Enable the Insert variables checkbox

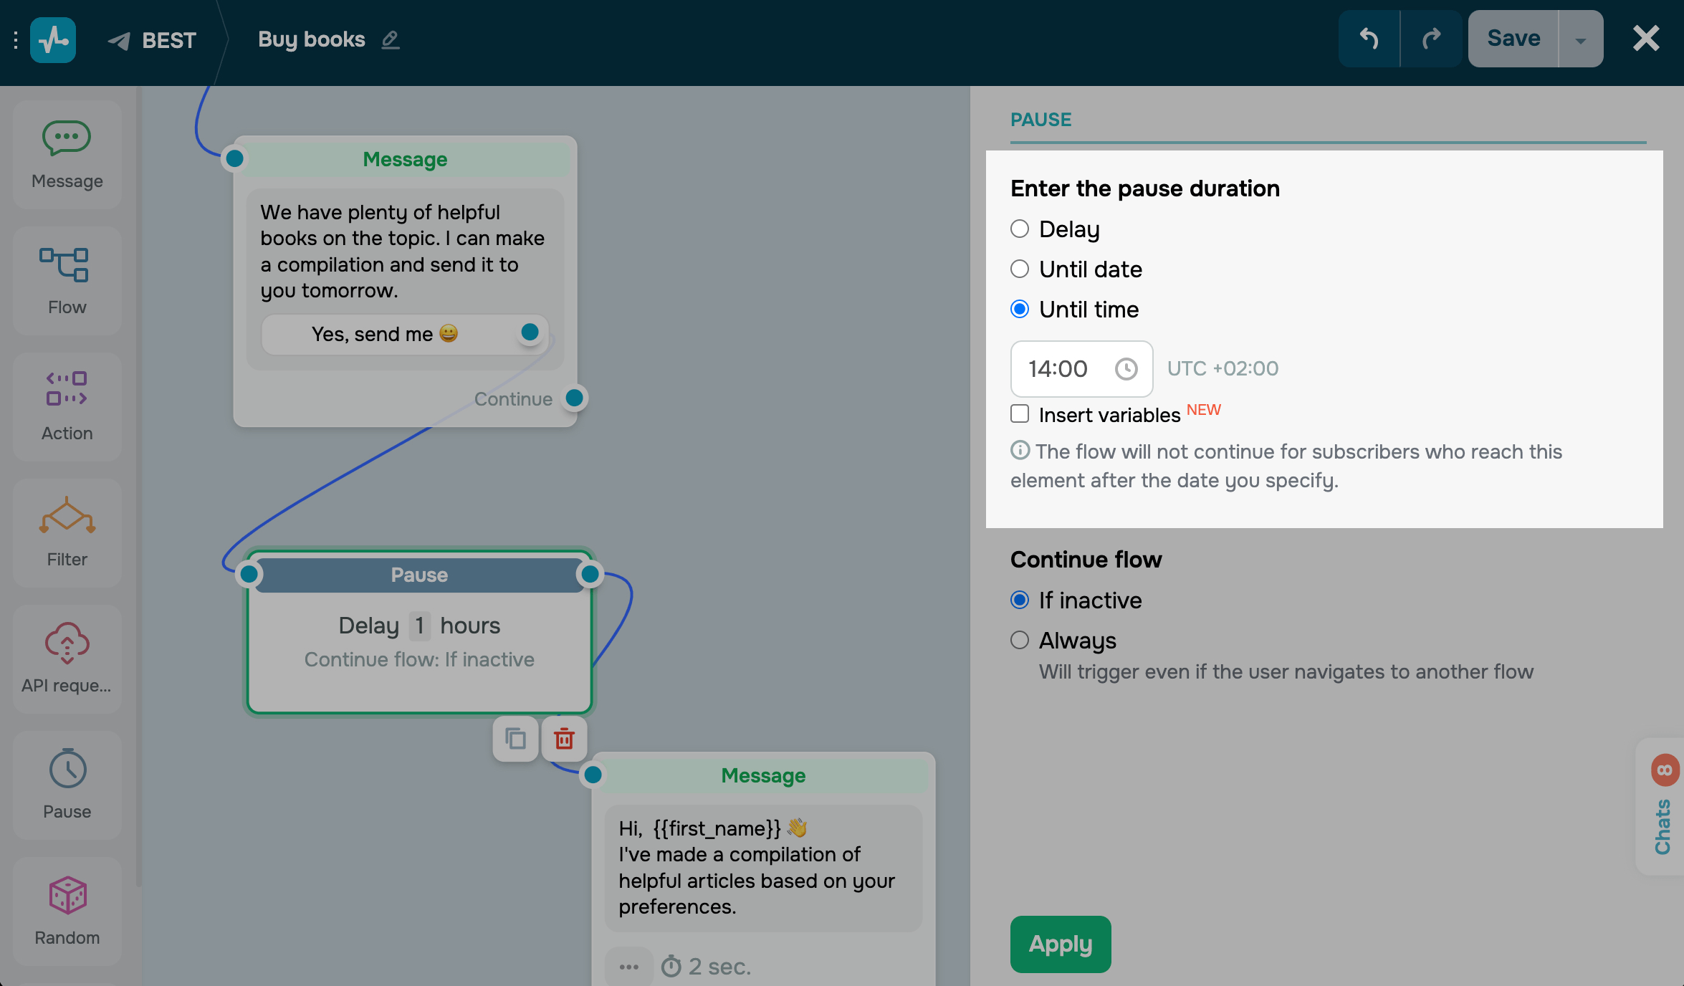coord(1020,414)
